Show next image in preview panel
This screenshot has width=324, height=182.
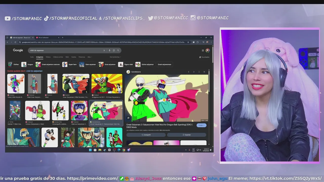194,72
